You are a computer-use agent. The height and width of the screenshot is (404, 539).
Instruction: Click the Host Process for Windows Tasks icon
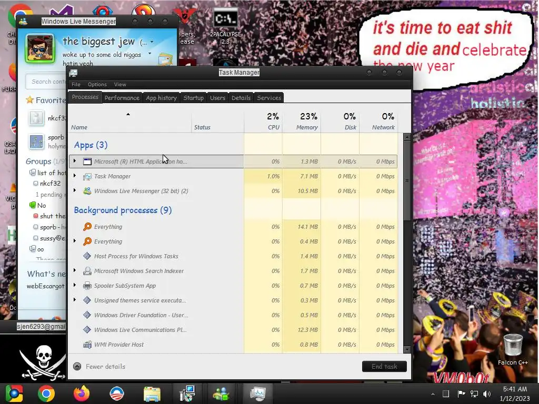(87, 256)
